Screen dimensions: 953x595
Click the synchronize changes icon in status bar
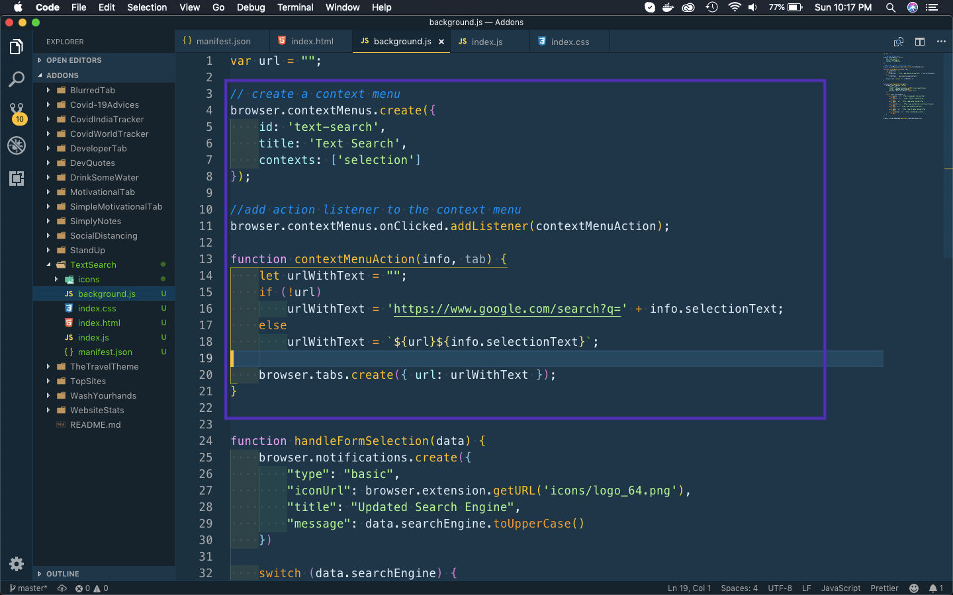click(x=62, y=588)
